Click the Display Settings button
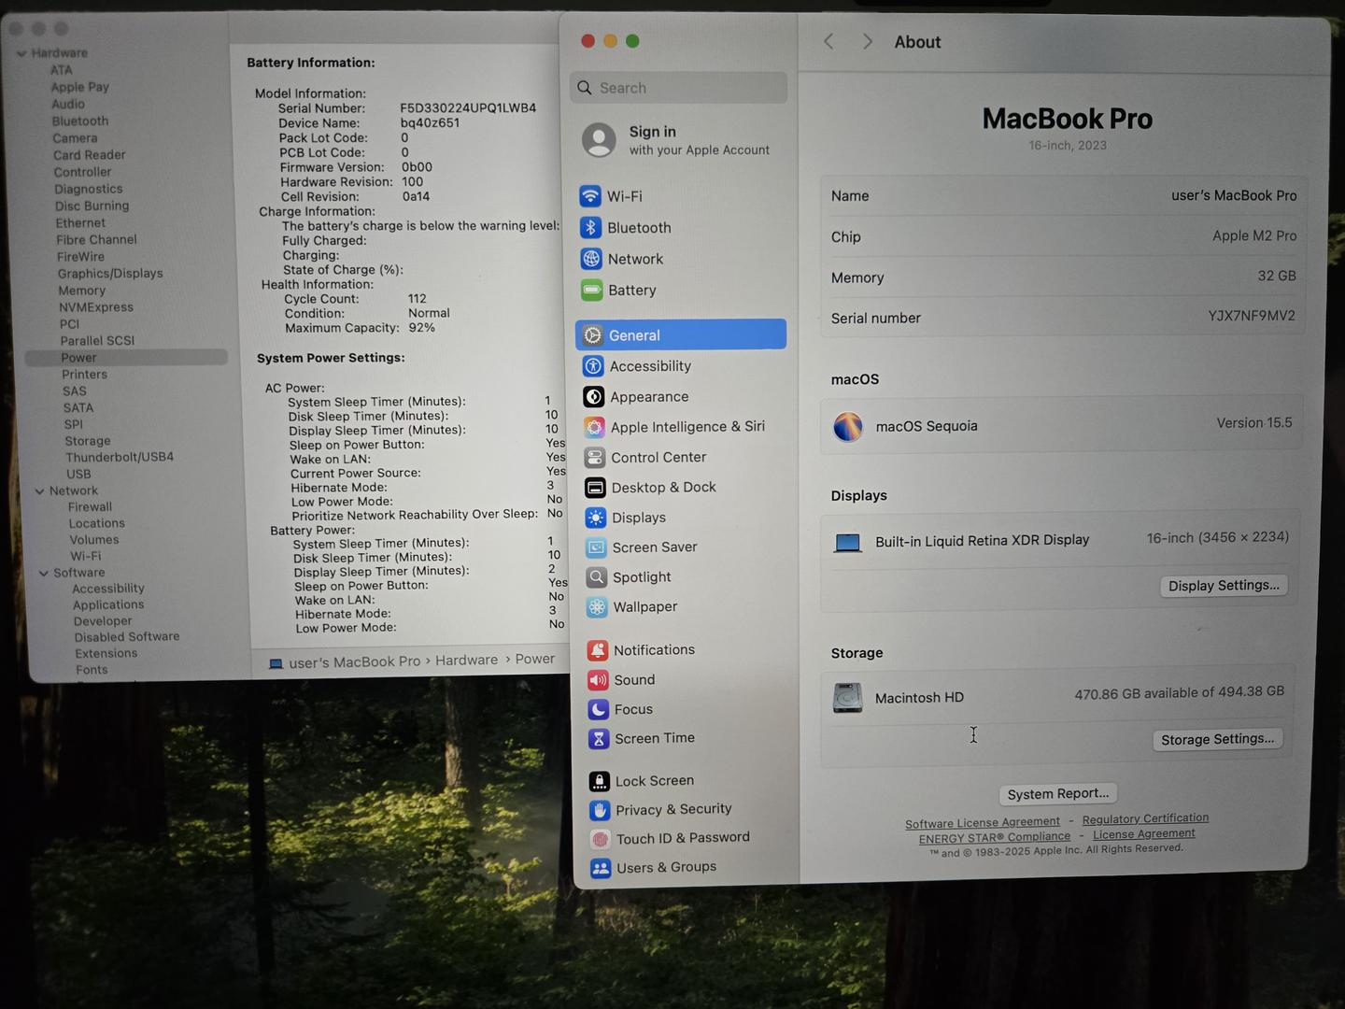 1224,586
